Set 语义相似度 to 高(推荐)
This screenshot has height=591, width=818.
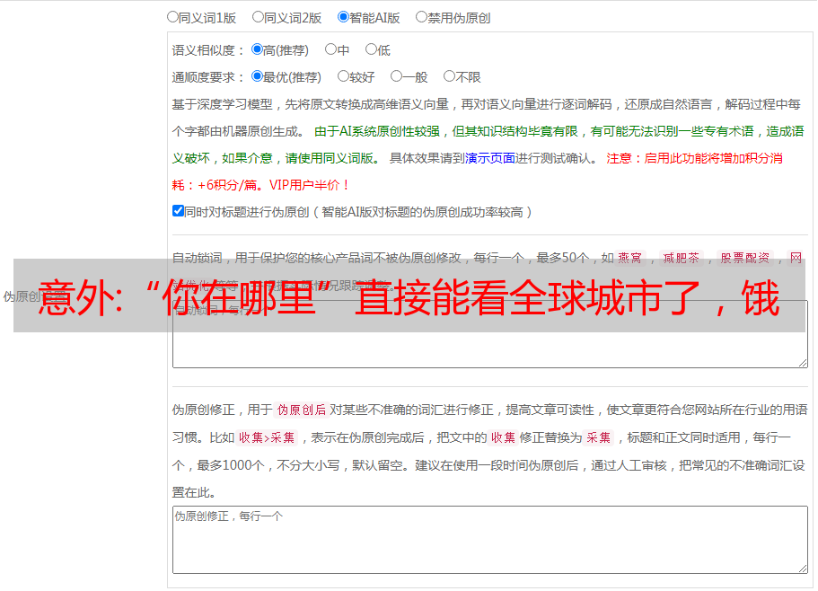[258, 50]
